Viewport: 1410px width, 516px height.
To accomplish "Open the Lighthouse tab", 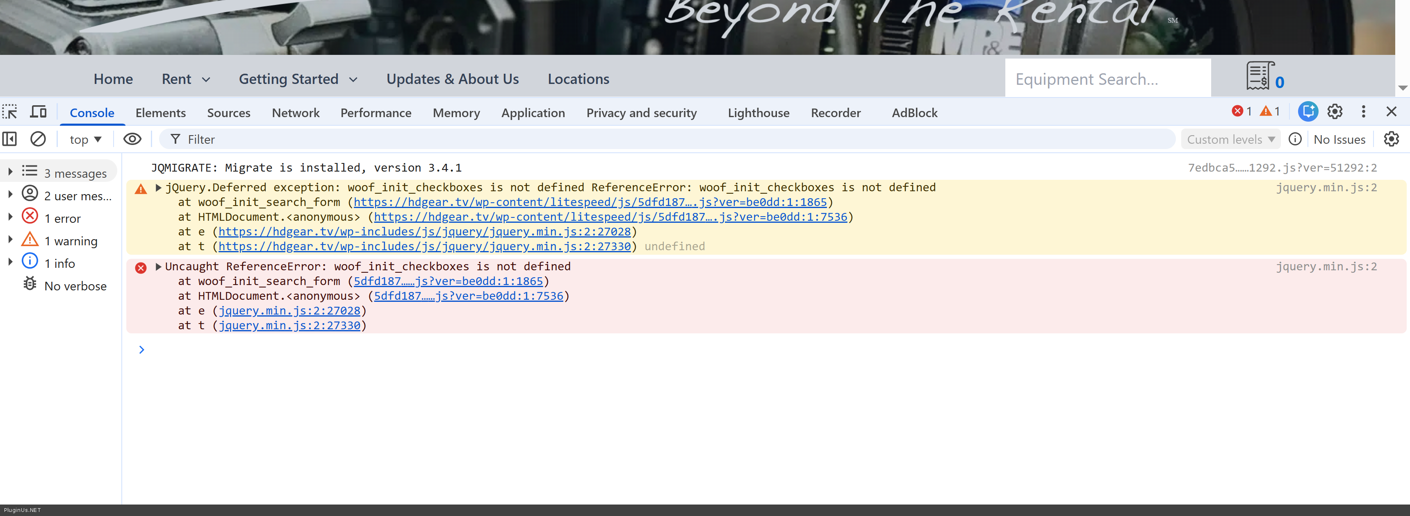I will [758, 113].
